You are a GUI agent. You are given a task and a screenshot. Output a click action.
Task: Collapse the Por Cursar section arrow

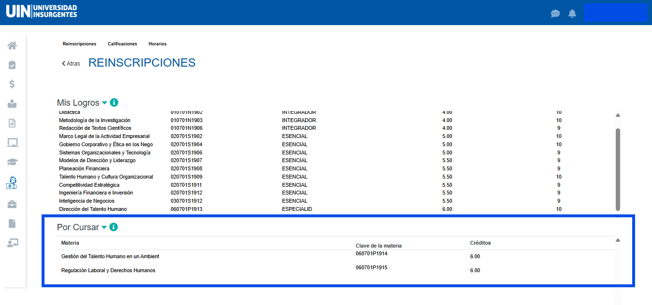(104, 227)
